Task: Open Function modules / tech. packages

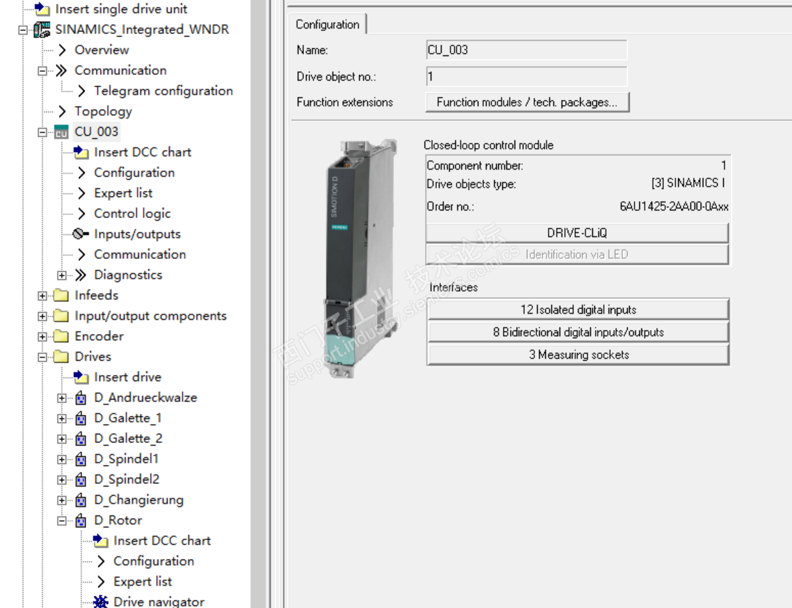Action: pyautogui.click(x=528, y=102)
